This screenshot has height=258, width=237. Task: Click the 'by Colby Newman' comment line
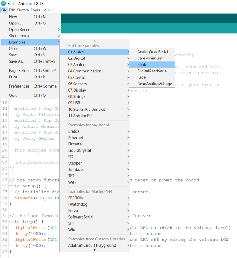coord(34,138)
